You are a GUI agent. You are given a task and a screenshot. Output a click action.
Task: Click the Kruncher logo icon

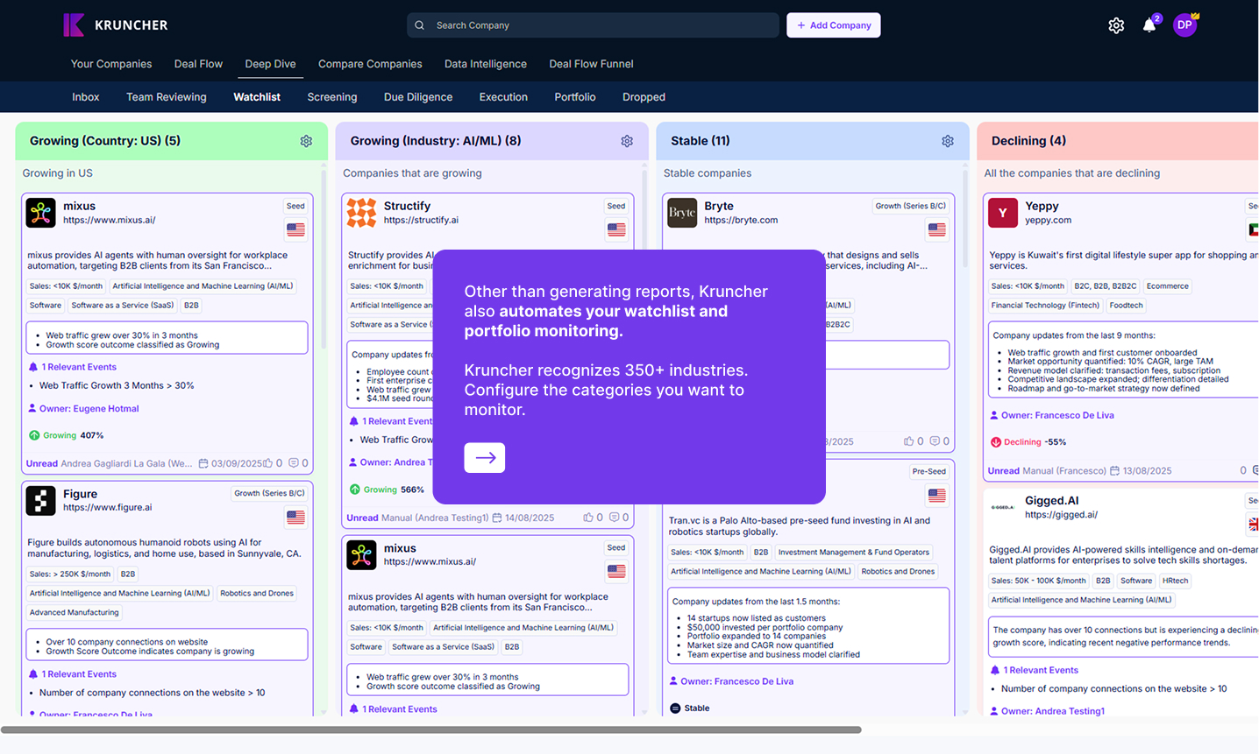pyautogui.click(x=74, y=25)
